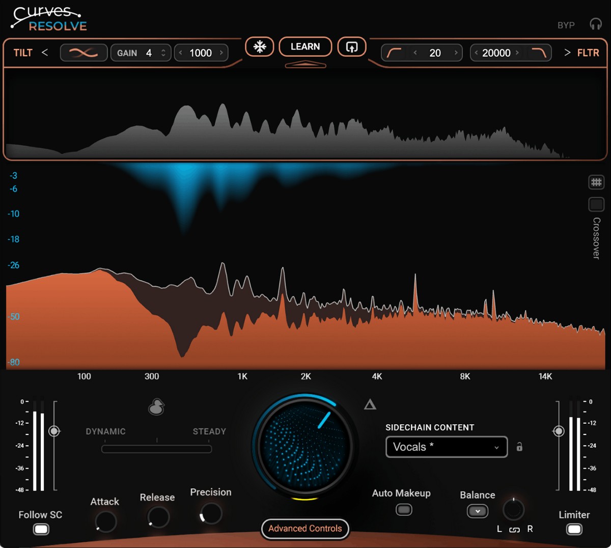
Task: Toggle the Limiter switch
Action: point(574,530)
